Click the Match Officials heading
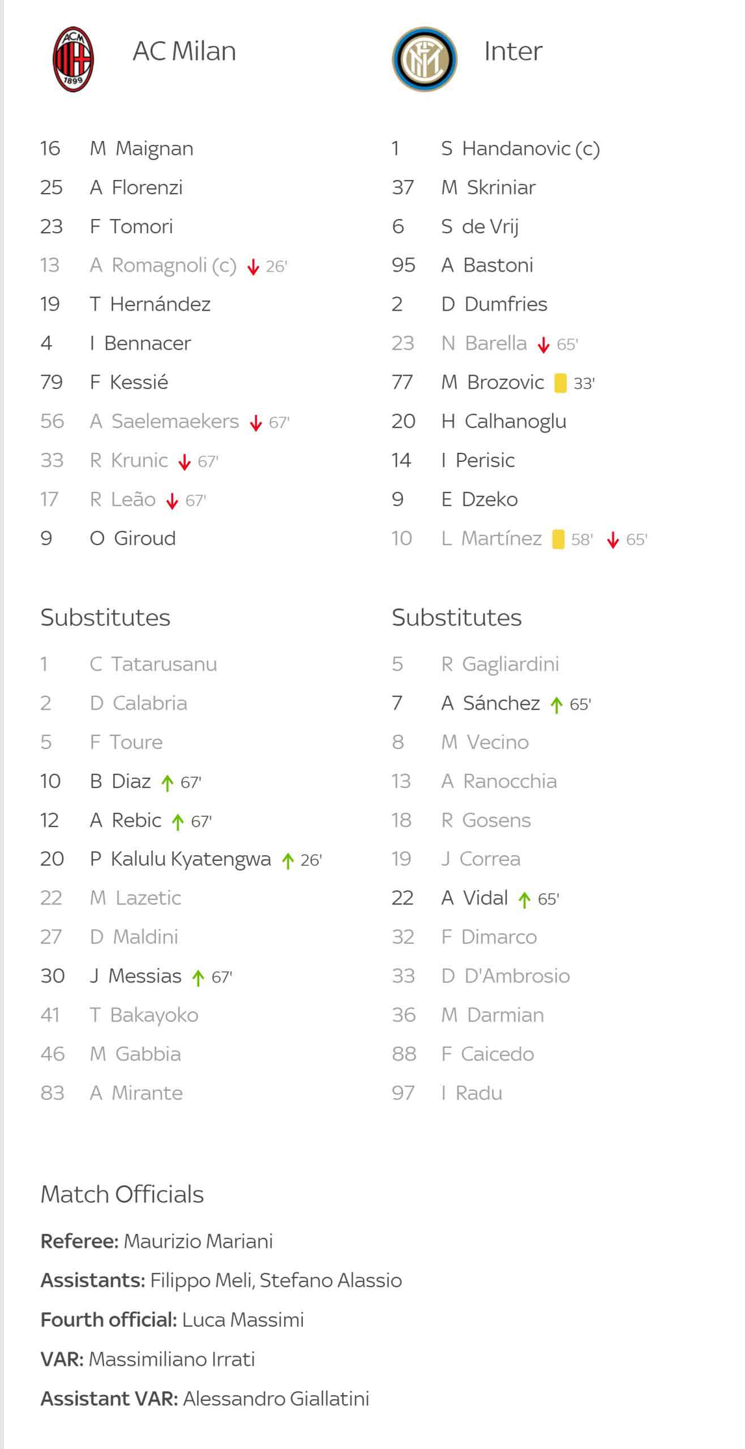Viewport: 745px width, 1449px height. coord(122,1195)
